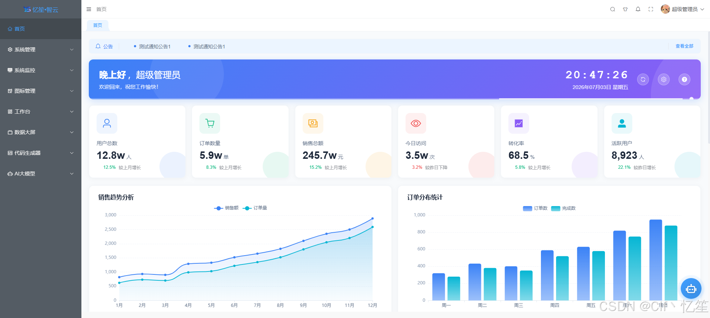Toggle the 订单数 legend series

pos(535,208)
